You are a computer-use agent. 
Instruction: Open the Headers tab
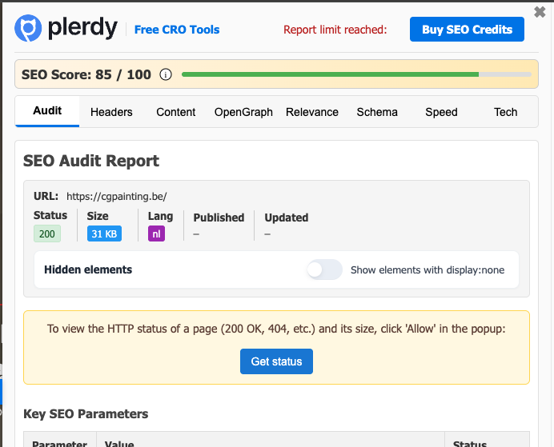point(111,112)
